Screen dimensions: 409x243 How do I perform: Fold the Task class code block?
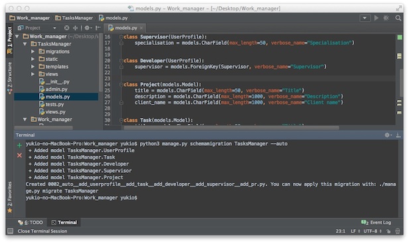pos(121,121)
